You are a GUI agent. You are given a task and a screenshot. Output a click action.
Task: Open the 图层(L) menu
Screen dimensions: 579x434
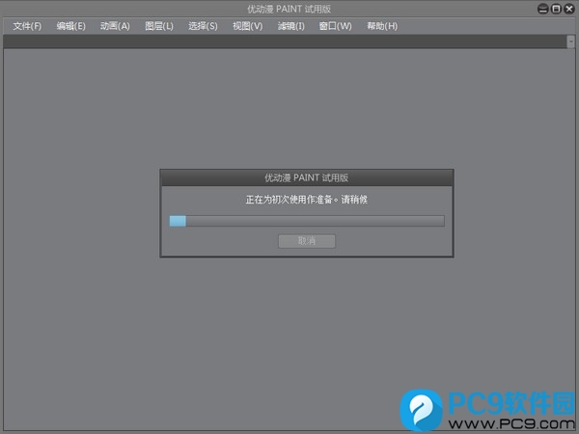tap(159, 26)
